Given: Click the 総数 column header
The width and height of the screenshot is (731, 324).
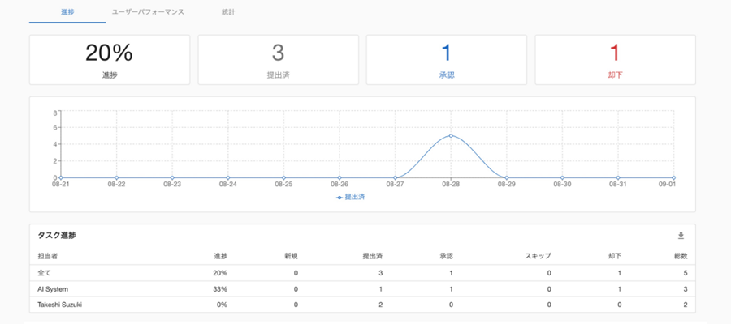Looking at the screenshot, I should coord(680,256).
